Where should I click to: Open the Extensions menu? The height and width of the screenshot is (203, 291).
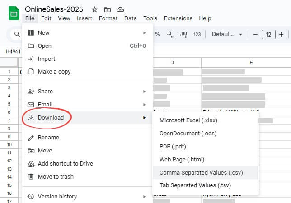pyautogui.click(x=178, y=18)
